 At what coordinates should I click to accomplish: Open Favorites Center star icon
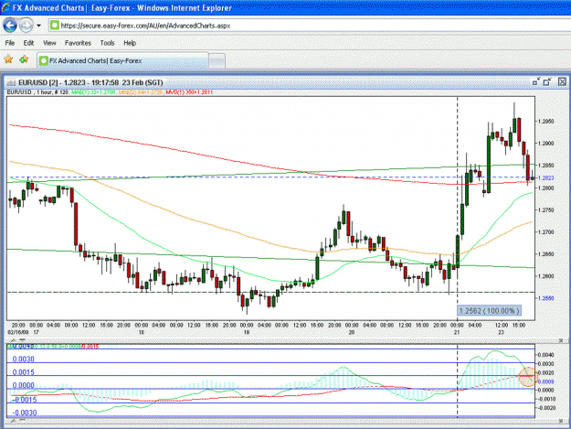(8, 59)
